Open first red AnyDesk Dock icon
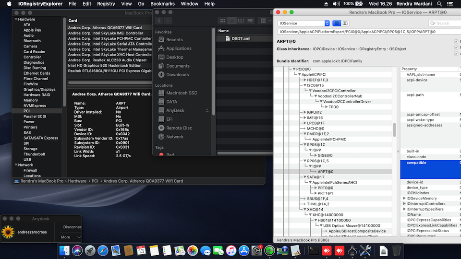The height and width of the screenshot is (259, 461). click(327, 251)
